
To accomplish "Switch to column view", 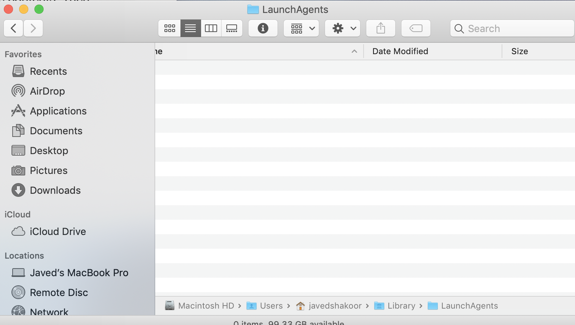I will coord(211,28).
